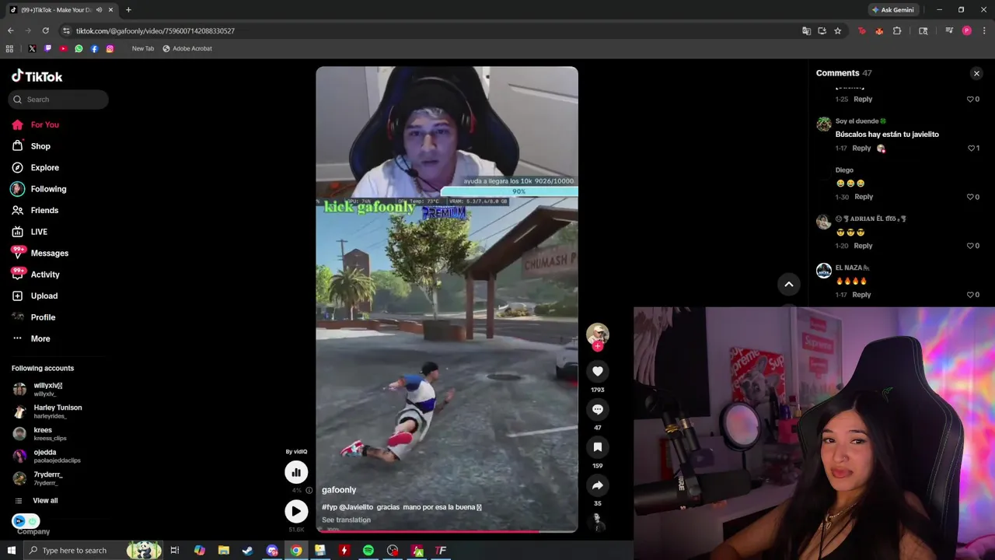Open gafoonly username on video
Image resolution: width=995 pixels, height=560 pixels.
coord(339,490)
